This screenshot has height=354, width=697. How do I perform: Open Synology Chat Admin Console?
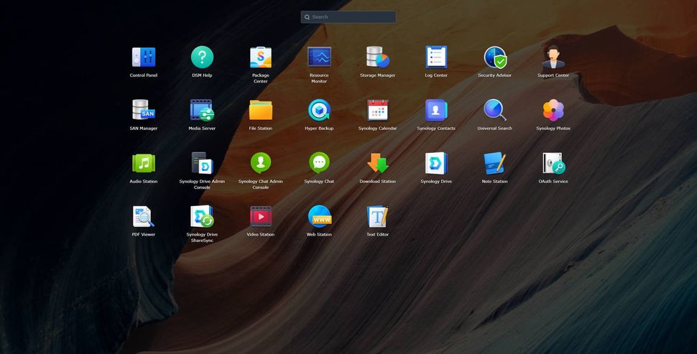[261, 164]
